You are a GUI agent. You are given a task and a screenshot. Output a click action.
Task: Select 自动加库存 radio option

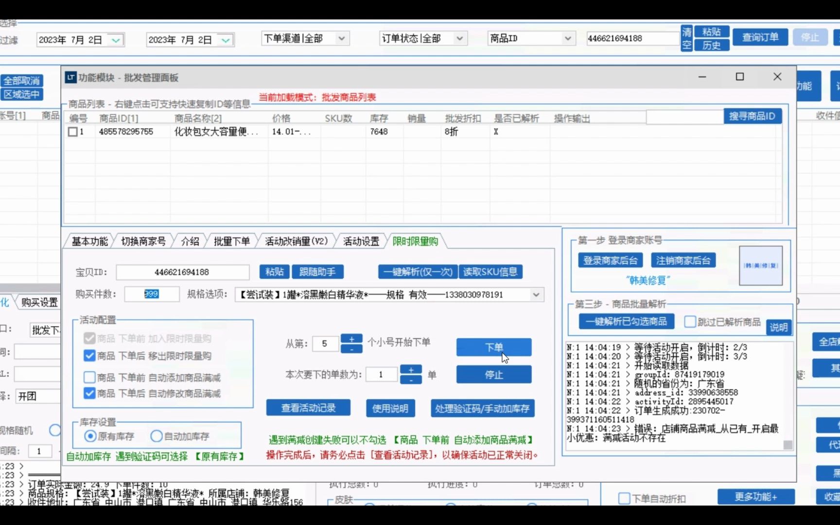157,436
